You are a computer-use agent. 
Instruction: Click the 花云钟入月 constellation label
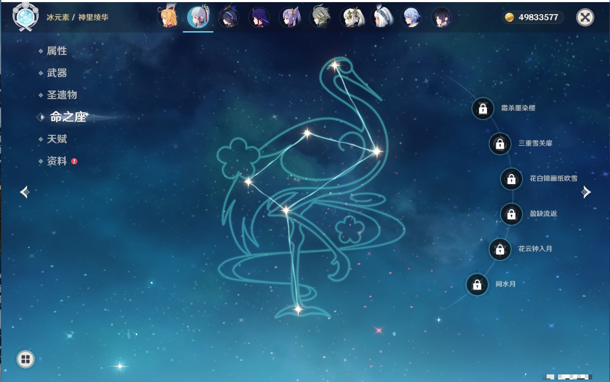535,249
